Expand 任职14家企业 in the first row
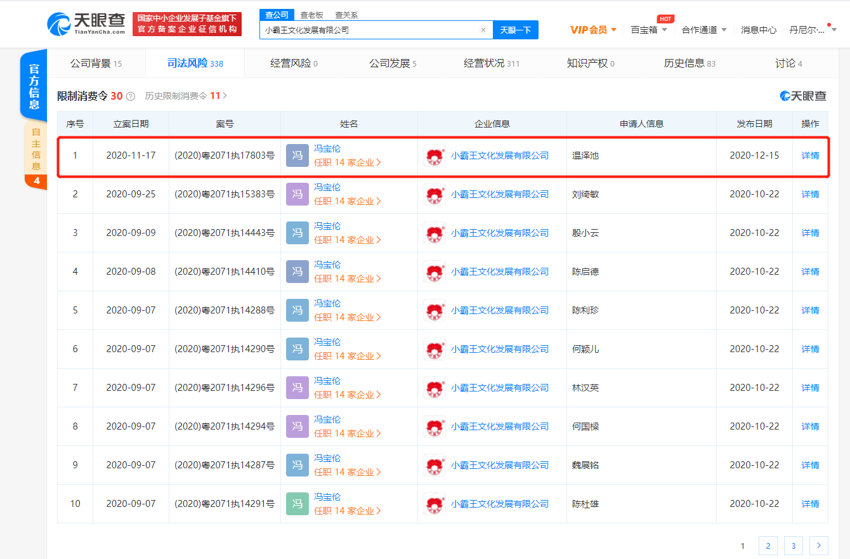Viewport: 850px width, 559px height. [346, 162]
